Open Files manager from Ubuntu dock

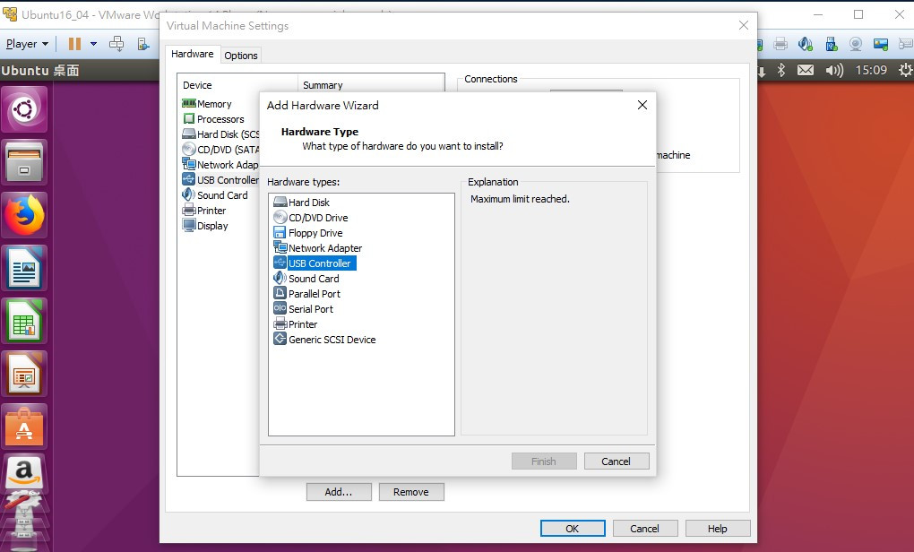click(24, 162)
